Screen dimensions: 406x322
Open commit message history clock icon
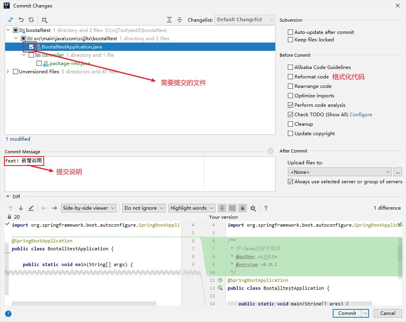point(270,151)
